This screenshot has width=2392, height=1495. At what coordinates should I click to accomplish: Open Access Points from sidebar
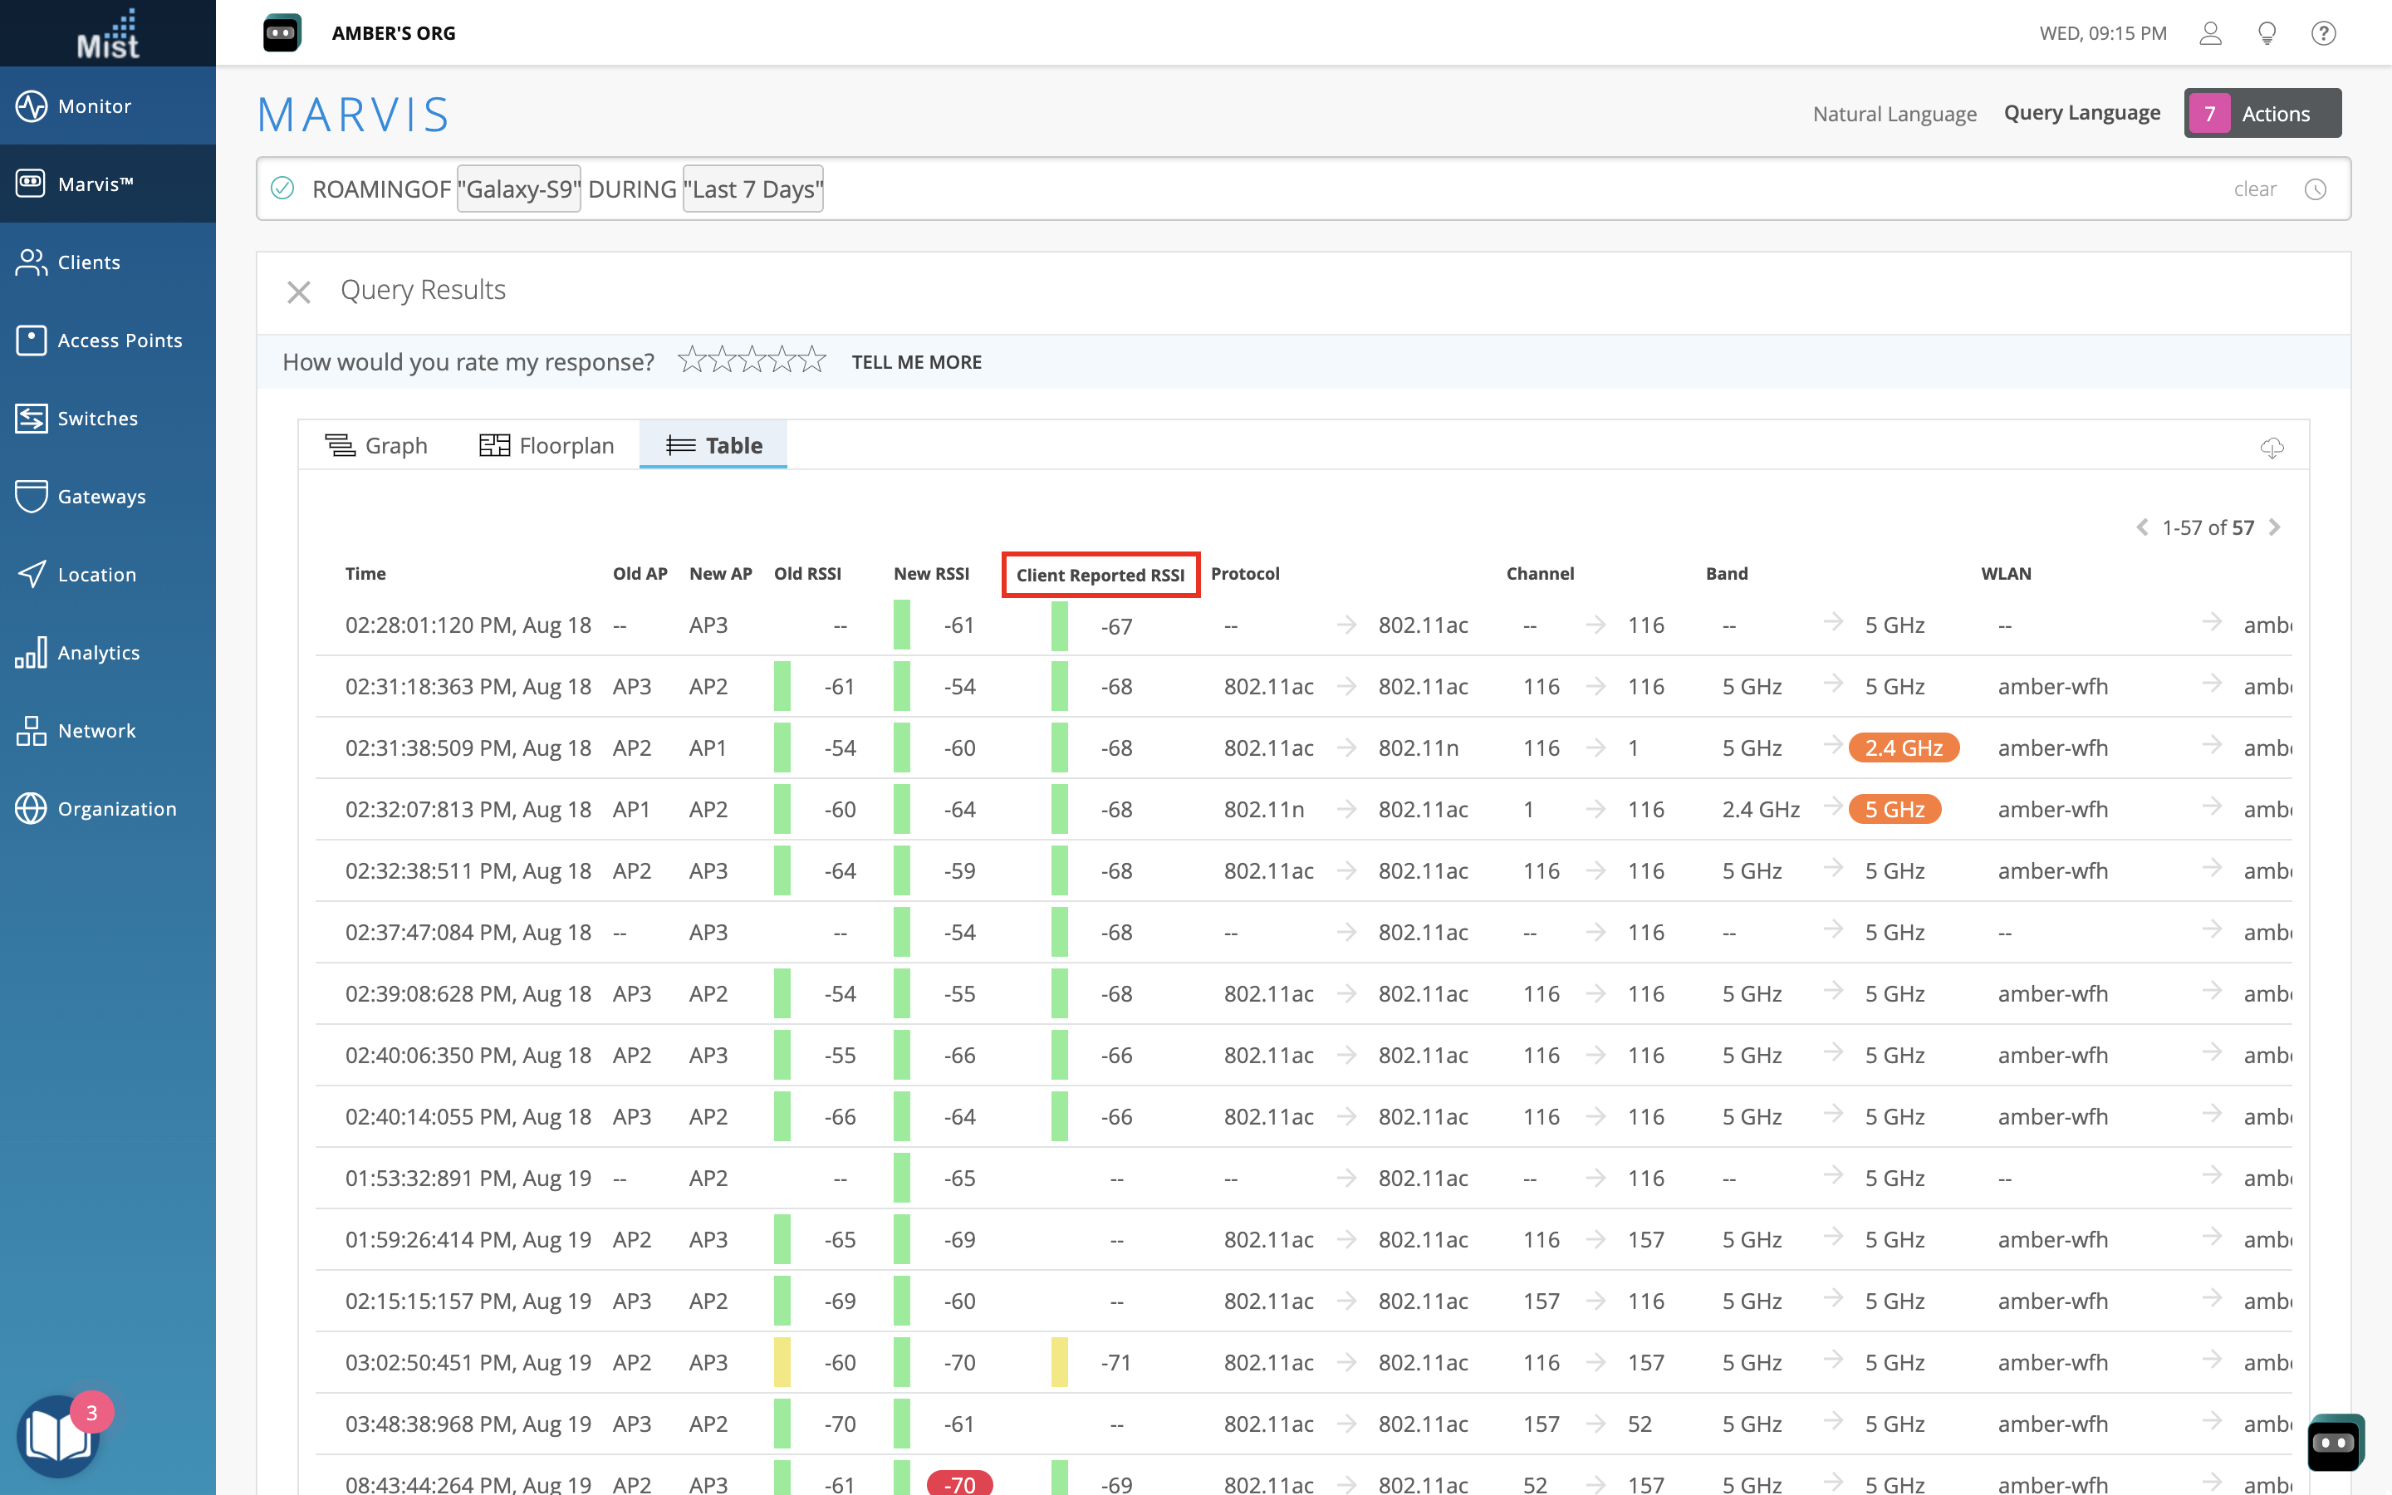click(119, 341)
